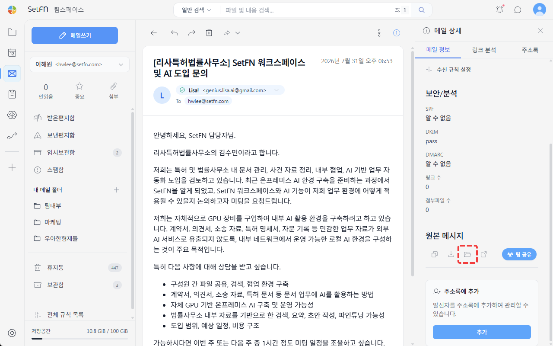Viewport: 553px width, 346px height.
Task: Click the storage usage progress bar
Action: [79, 339]
